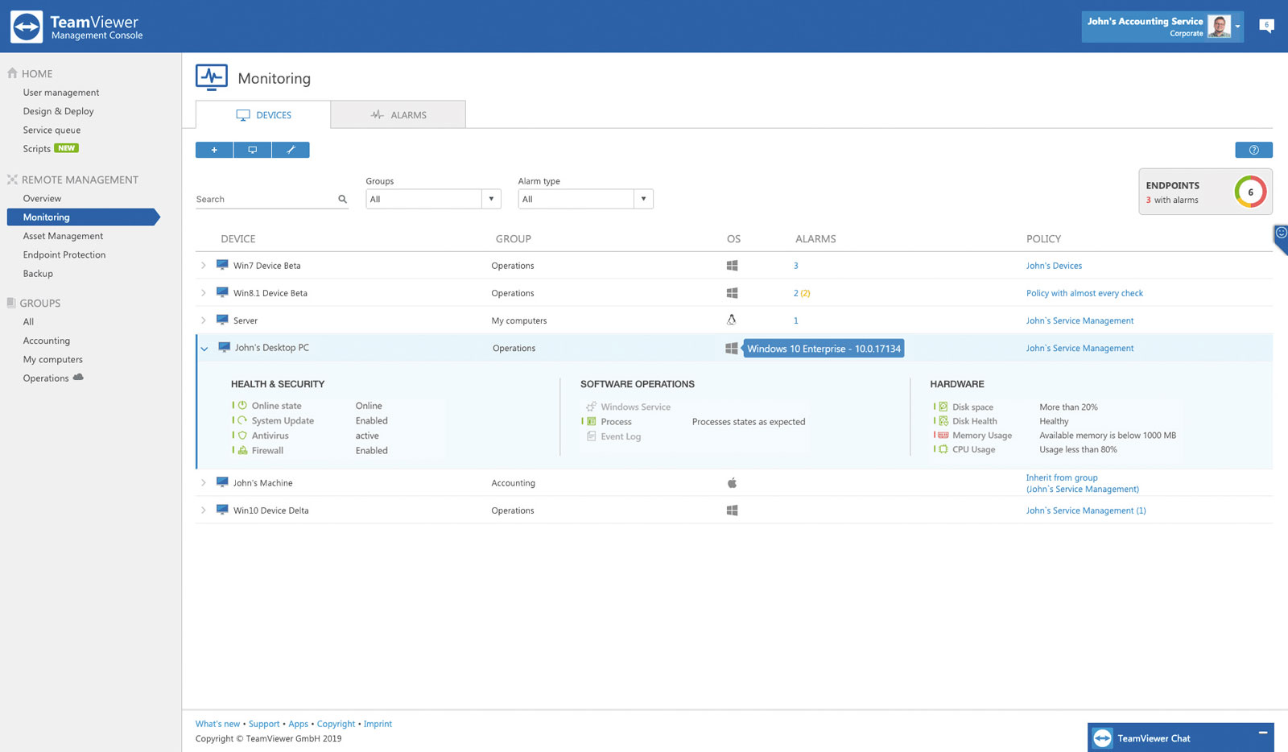
Task: Click the TeamViewer logo icon
Action: 27,27
